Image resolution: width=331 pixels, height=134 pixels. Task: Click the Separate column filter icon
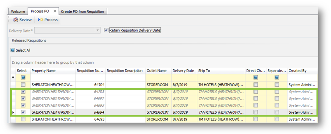coord(277,78)
